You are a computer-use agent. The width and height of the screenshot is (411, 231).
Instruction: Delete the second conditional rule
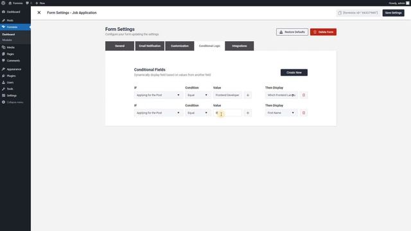(x=304, y=113)
